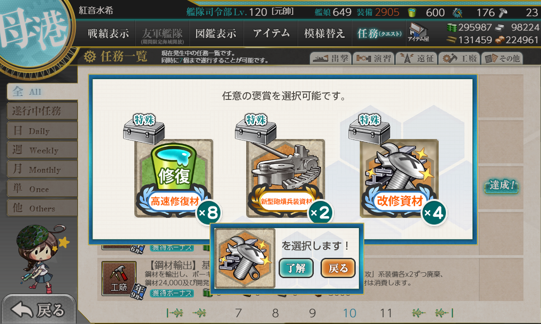Confirm selection with 了解 button

pyautogui.click(x=296, y=268)
